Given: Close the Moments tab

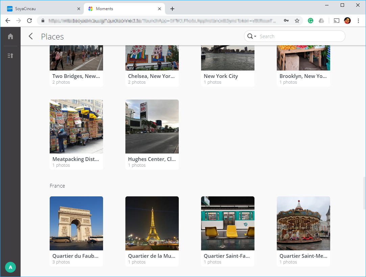Looking at the screenshot, I should click(160, 9).
